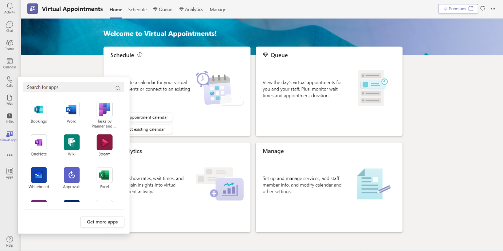503x251 pixels.
Task: Click the Manage document illustration
Action: click(374, 184)
